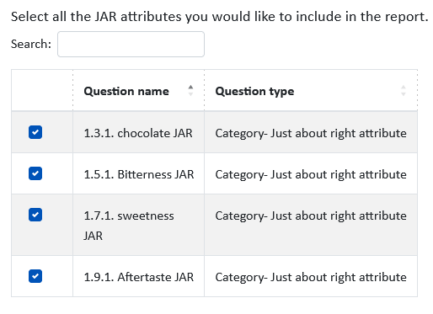433x314 pixels.
Task: Select the 1.9.1. Aftertaste JAR name cell
Action: (138, 276)
